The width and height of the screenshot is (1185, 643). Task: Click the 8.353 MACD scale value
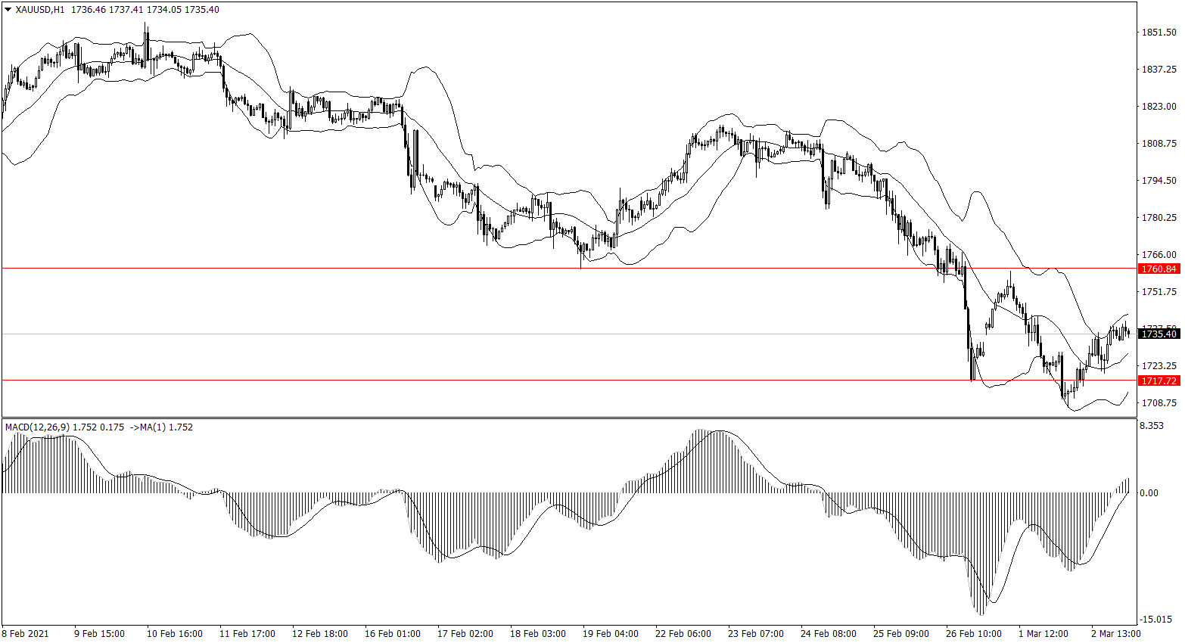(x=1152, y=426)
